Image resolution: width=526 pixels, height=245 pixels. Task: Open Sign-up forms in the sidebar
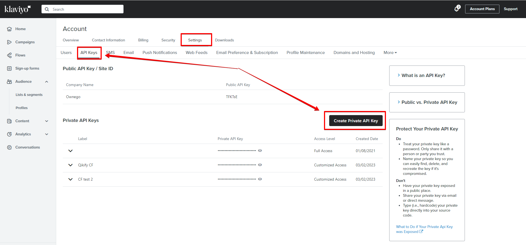tap(27, 68)
